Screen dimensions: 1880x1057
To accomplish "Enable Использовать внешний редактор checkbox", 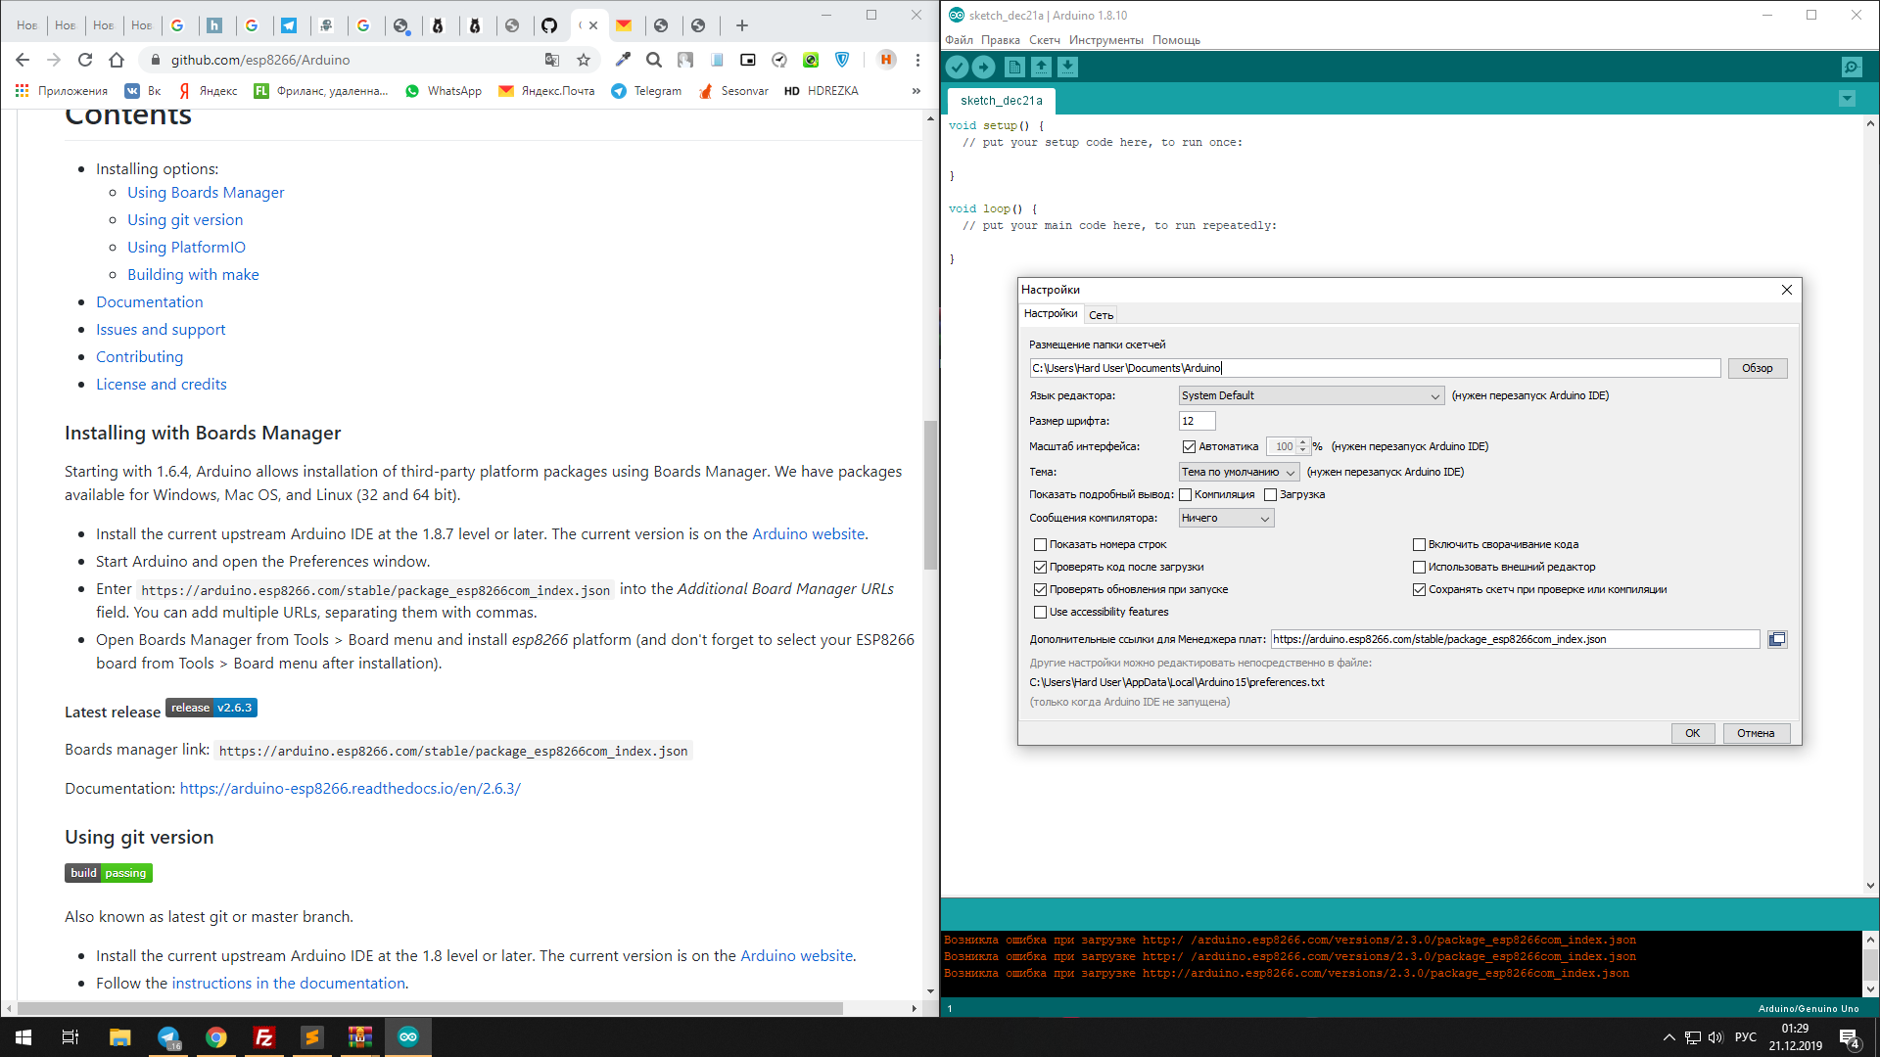I will 1419,567.
